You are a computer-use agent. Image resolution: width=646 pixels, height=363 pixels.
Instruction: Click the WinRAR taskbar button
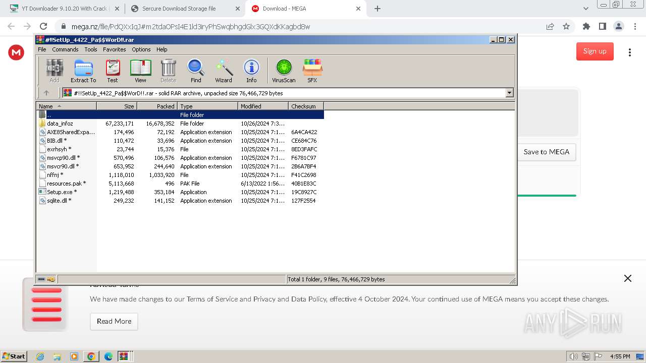[x=124, y=356]
